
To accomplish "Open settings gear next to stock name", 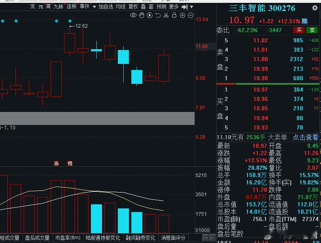I will click(x=315, y=8).
